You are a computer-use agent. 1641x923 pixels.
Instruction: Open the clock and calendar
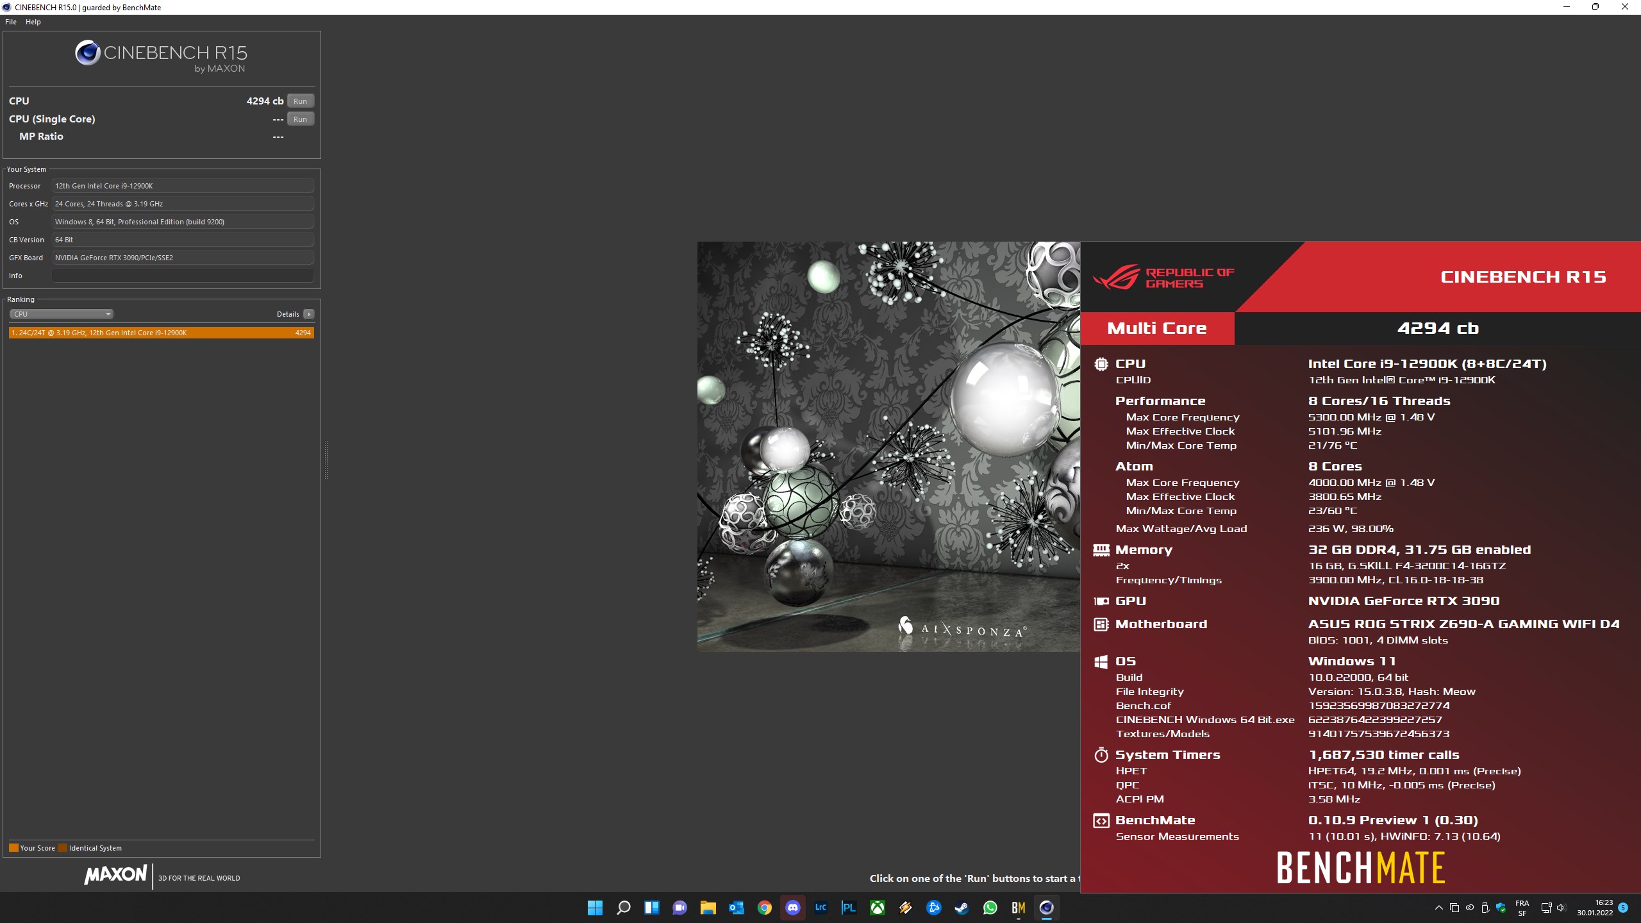click(1595, 908)
